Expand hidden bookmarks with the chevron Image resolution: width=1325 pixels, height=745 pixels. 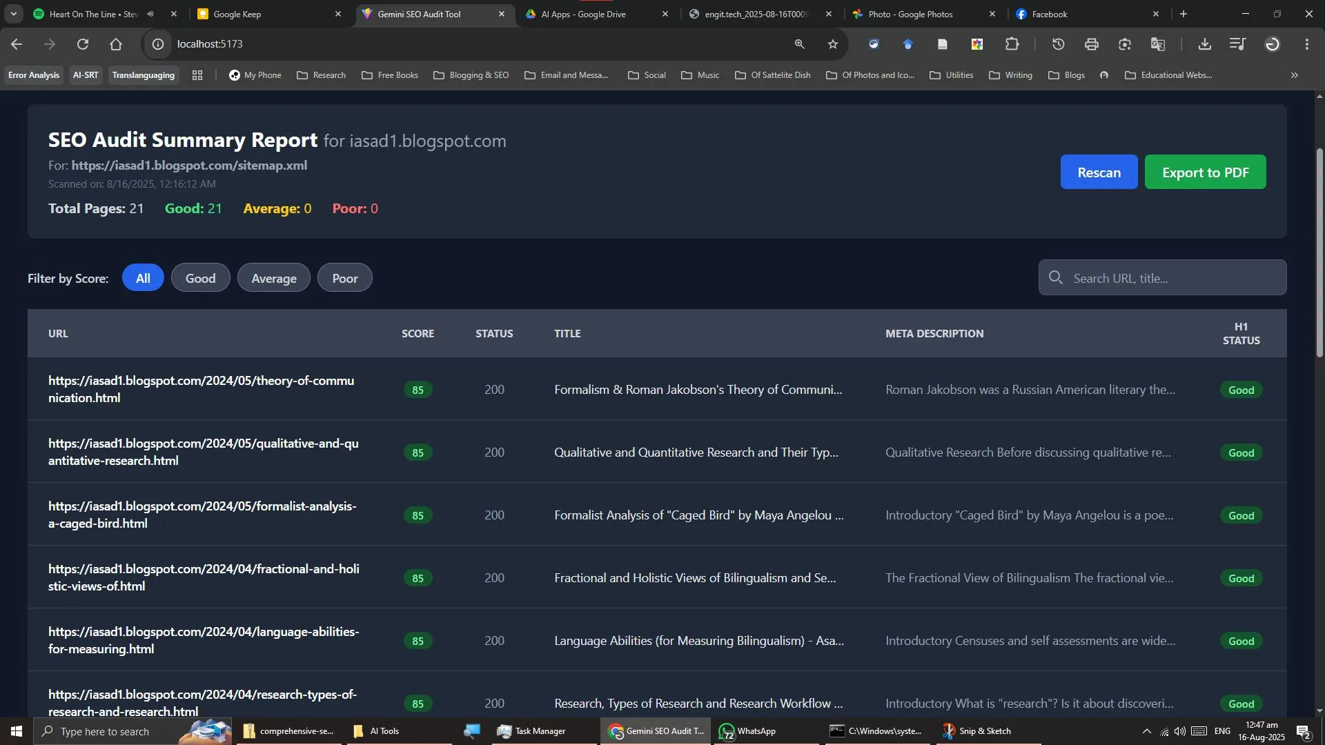[x=1294, y=75]
